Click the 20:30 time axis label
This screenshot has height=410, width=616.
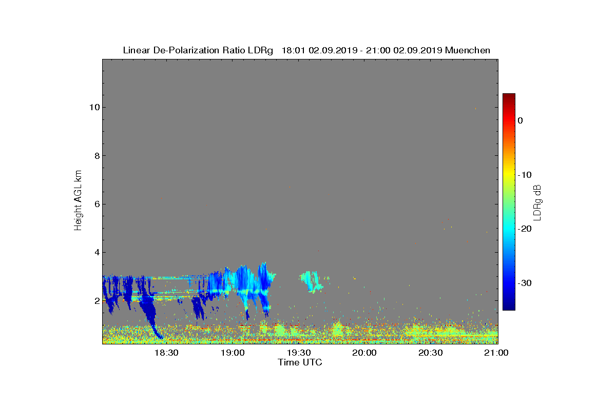(431, 353)
